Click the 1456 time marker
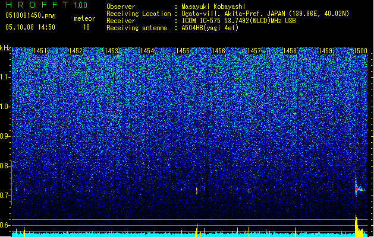 click(218, 51)
